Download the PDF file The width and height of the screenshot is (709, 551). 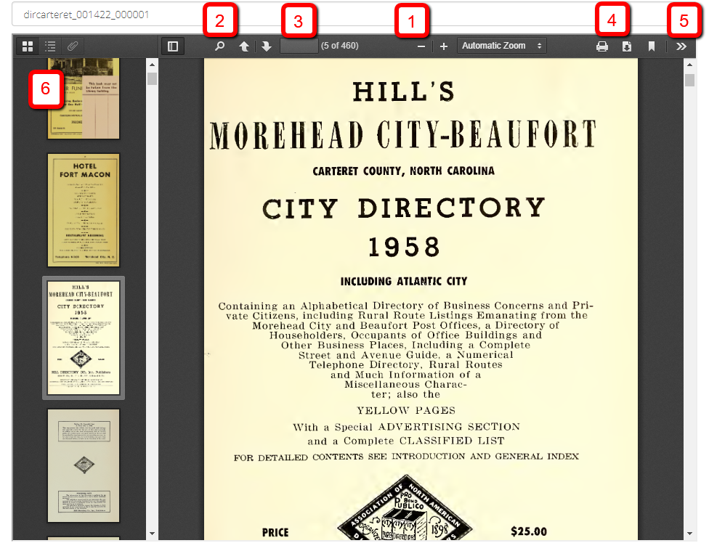click(627, 46)
